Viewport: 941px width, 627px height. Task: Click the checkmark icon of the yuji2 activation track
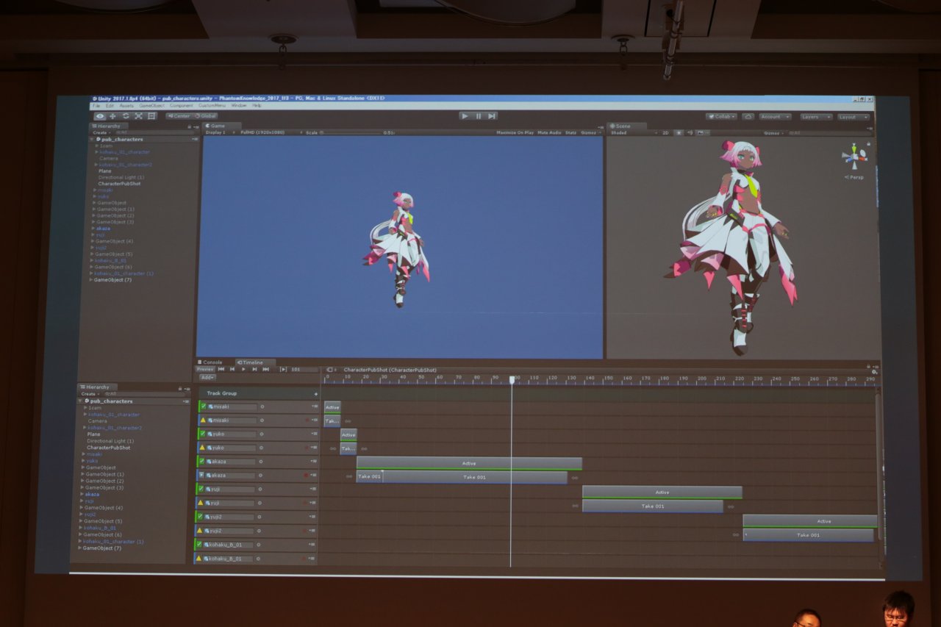200,517
